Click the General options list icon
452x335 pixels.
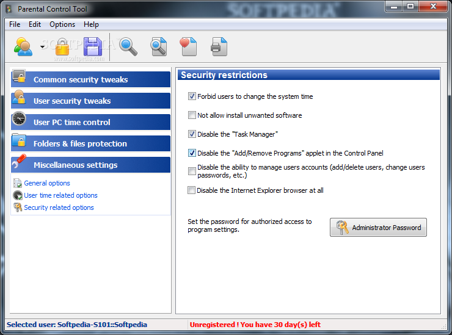18,183
